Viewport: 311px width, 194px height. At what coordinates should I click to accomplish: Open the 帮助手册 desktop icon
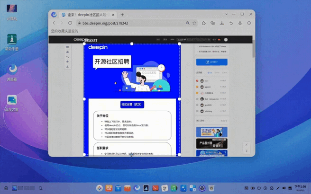pyautogui.click(x=12, y=42)
